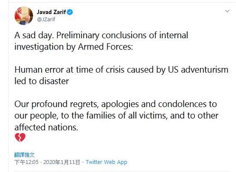
Task: Click the 2020年1月11日 date text
Action: (x=62, y=162)
